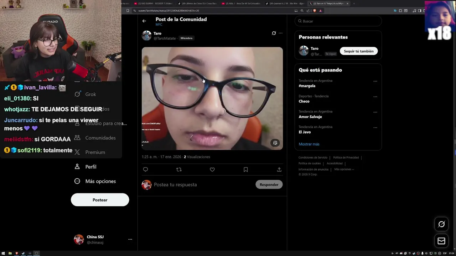Click the Brave Rewards triangle icon

[x=320, y=11]
